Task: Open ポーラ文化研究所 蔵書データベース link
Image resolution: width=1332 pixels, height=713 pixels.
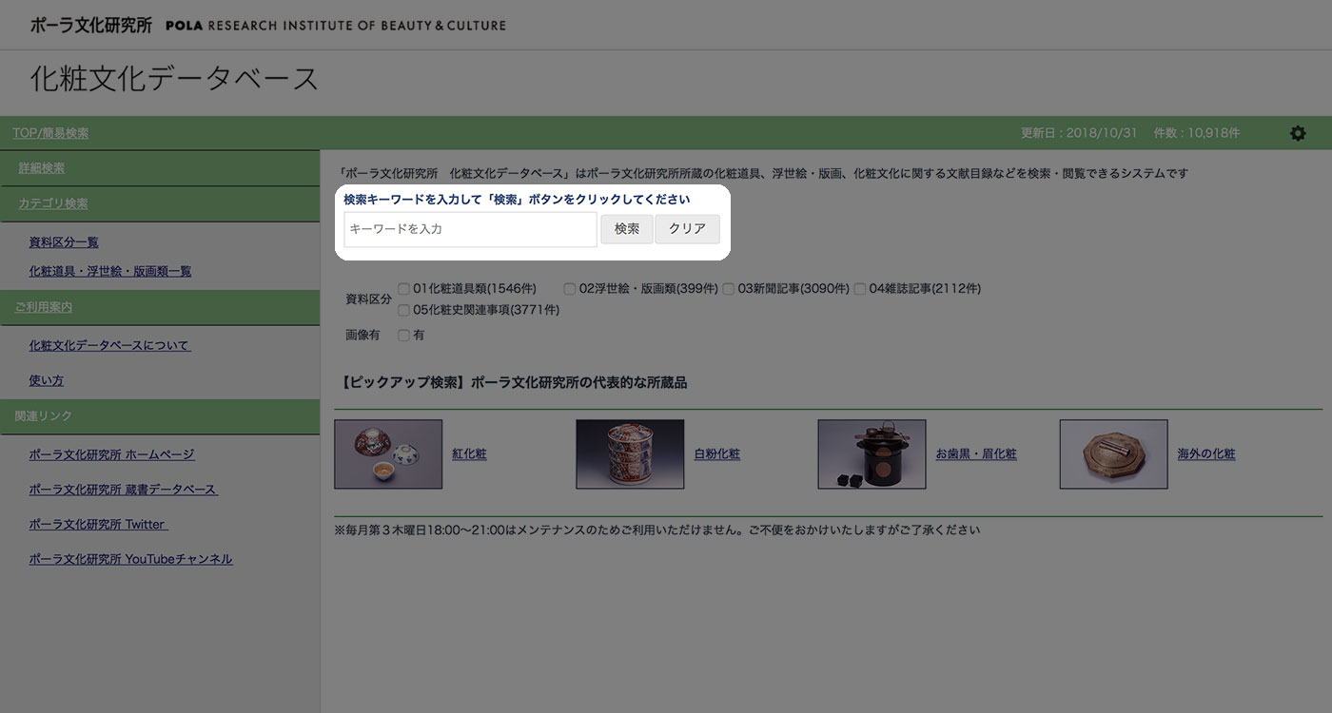Action: (124, 490)
